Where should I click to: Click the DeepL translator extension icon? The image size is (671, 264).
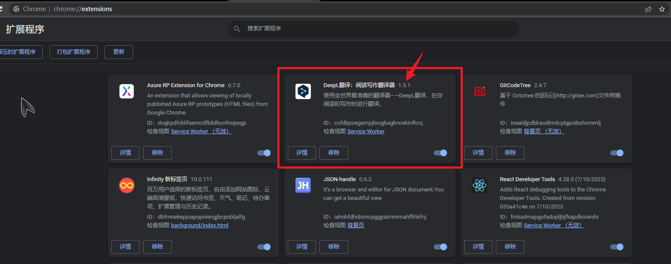(x=303, y=91)
